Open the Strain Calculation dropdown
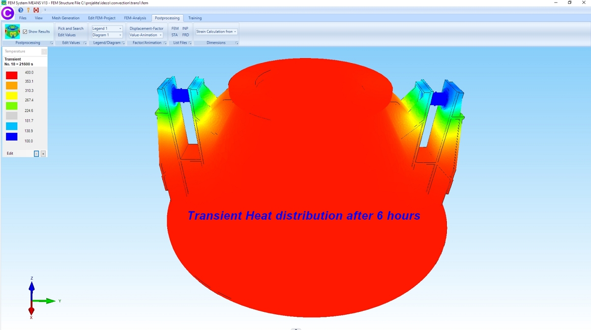The width and height of the screenshot is (591, 330). [216, 31]
